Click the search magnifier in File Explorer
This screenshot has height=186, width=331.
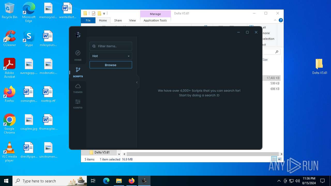pyautogui.click(x=277, y=52)
